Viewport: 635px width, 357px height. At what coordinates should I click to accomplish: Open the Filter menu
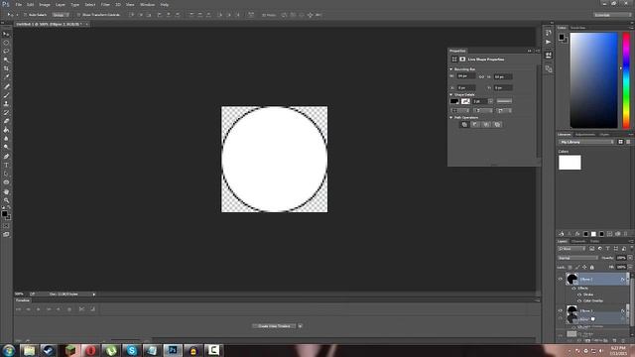pyautogui.click(x=105, y=4)
